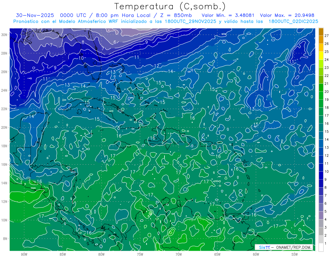Click the '18' label on the color legend
This screenshot has height=258, width=334.
click(327, 108)
